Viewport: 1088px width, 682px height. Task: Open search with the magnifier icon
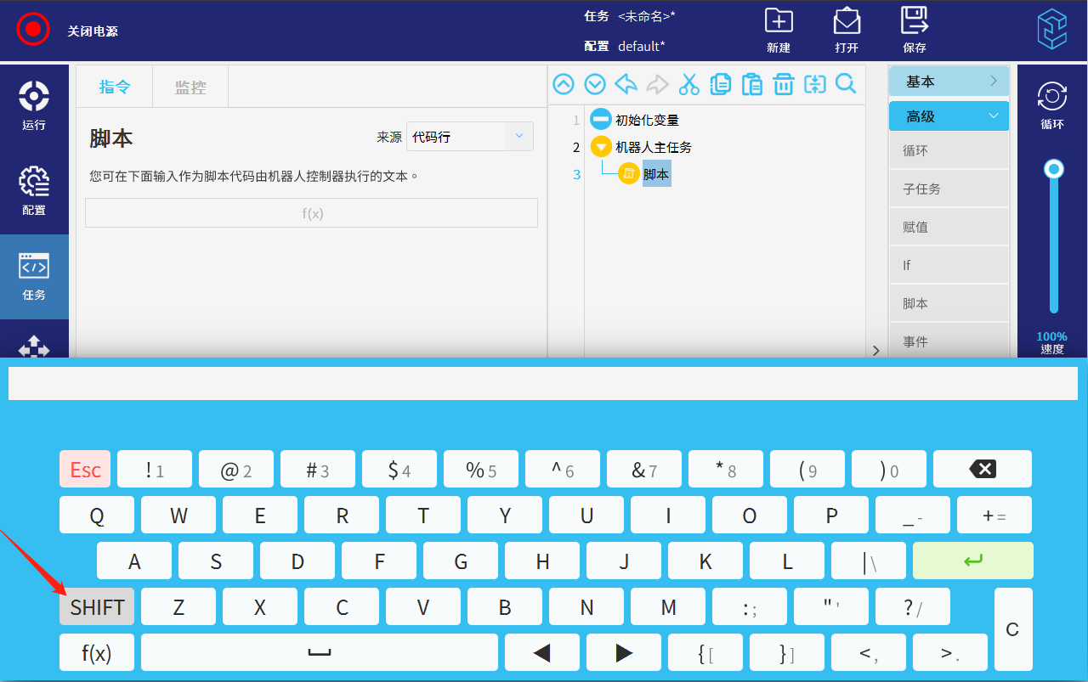point(846,83)
